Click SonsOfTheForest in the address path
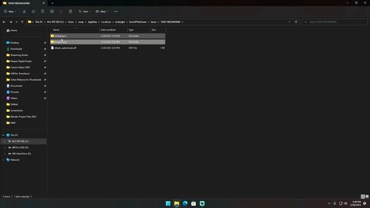This screenshot has width=370, height=208. click(138, 22)
